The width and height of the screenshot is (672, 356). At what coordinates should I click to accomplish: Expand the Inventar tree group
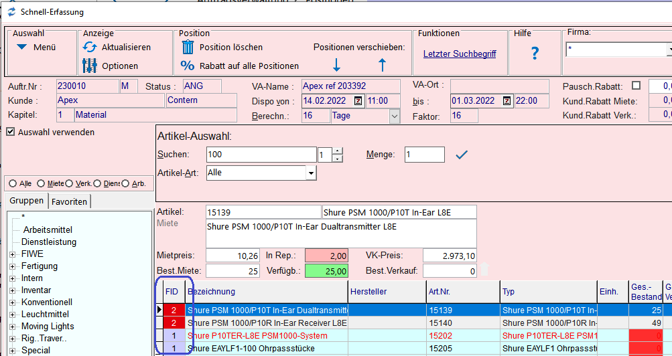[13, 290]
